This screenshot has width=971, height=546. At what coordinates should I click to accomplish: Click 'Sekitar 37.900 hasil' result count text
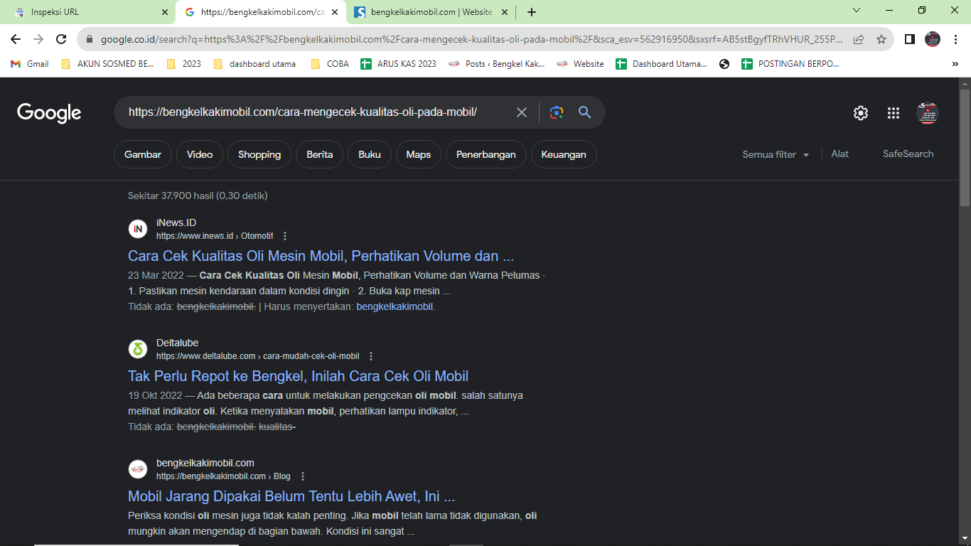(x=198, y=196)
